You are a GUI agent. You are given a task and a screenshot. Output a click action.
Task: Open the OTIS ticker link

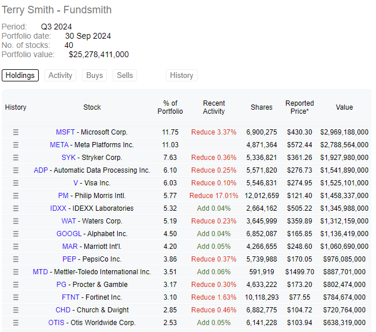pyautogui.click(x=57, y=323)
